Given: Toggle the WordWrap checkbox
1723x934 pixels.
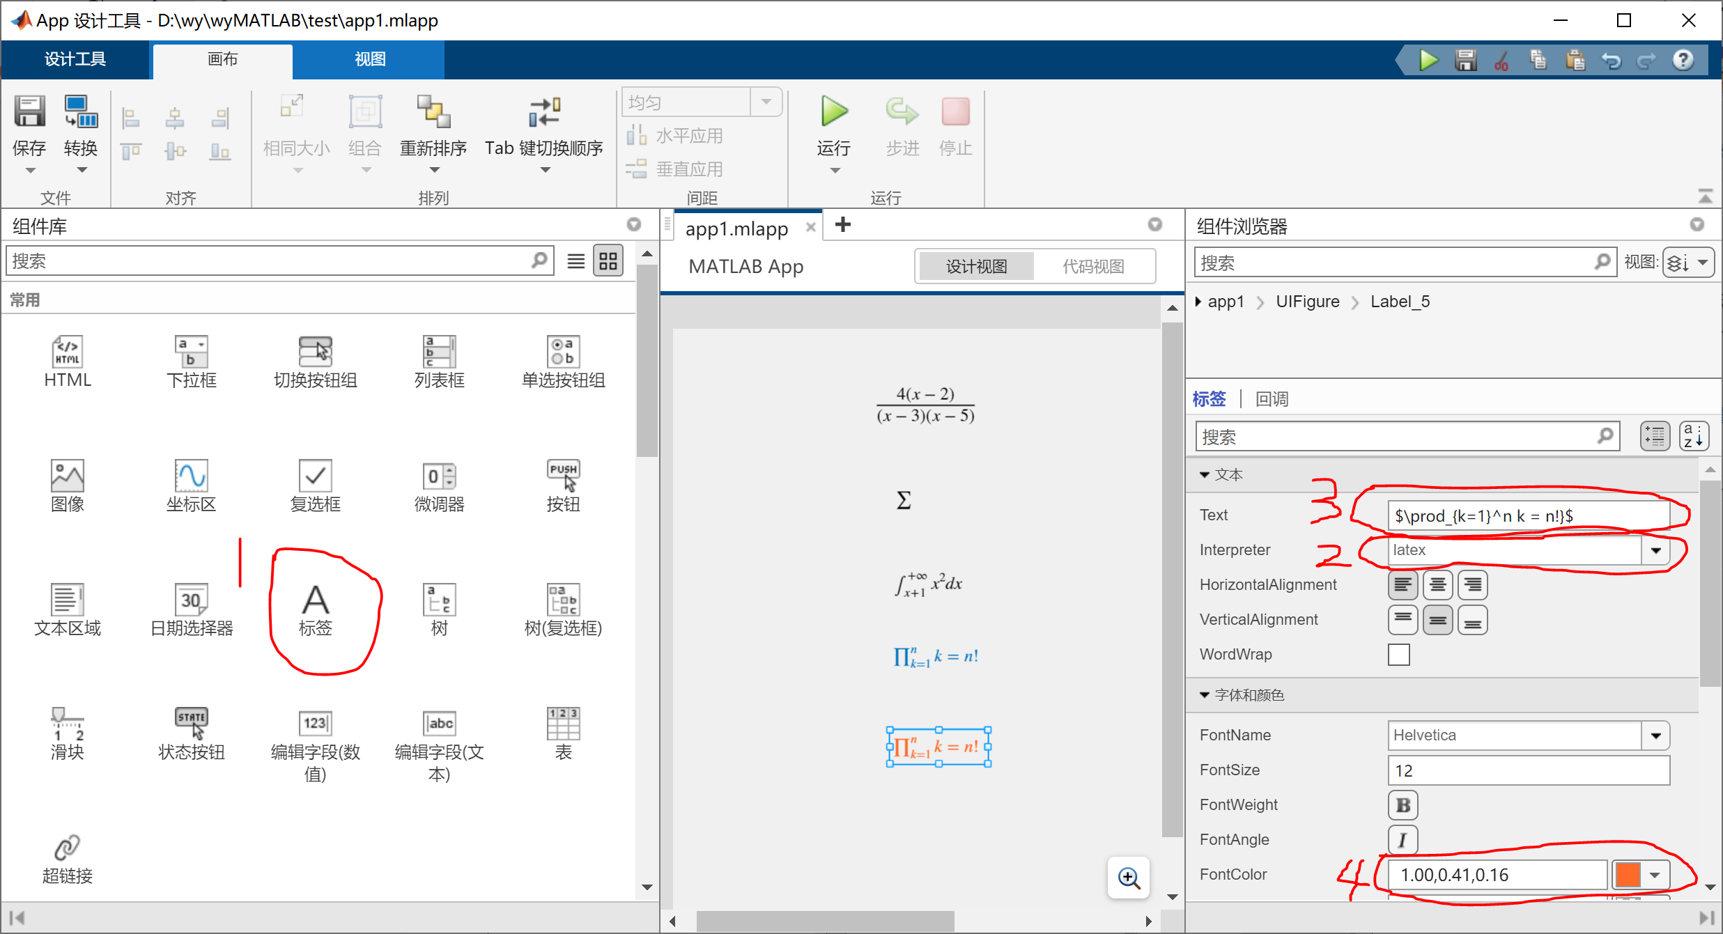Looking at the screenshot, I should (1399, 654).
